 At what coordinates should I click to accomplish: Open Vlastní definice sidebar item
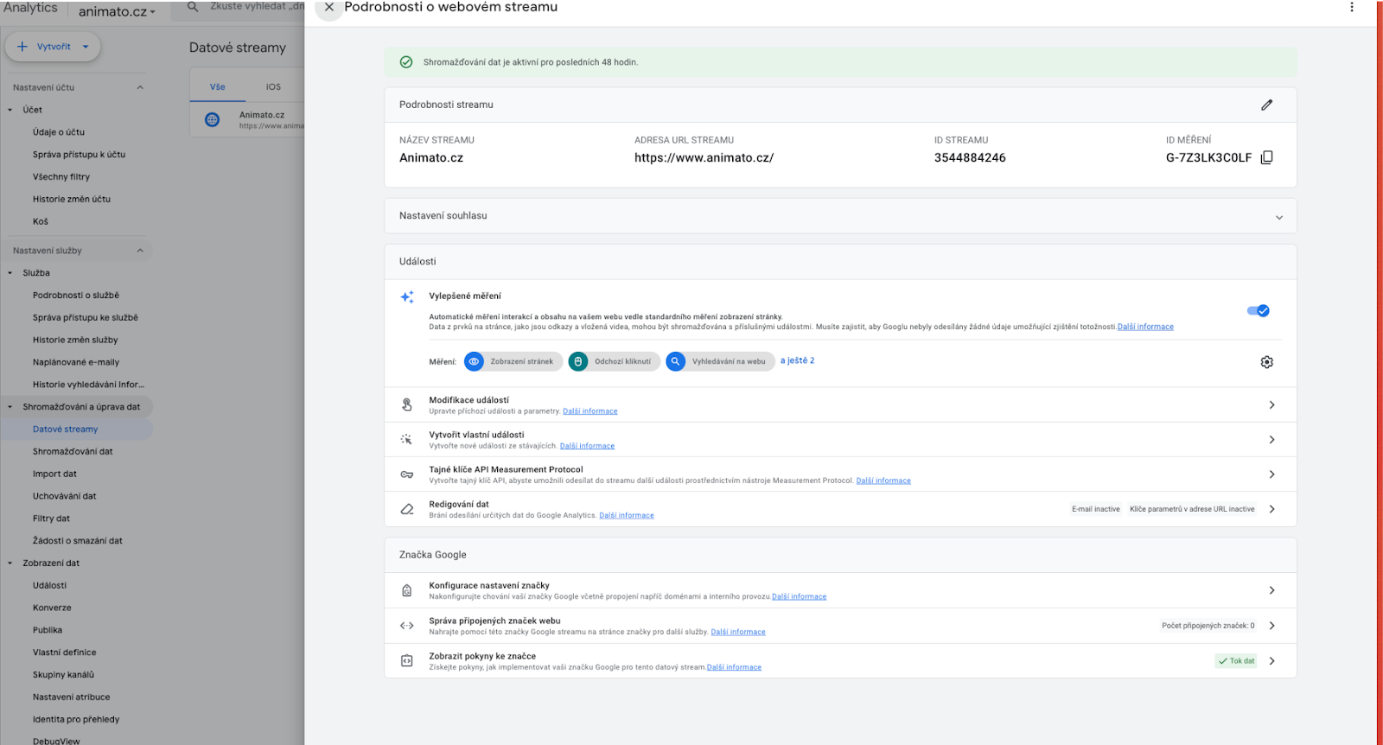(x=65, y=653)
